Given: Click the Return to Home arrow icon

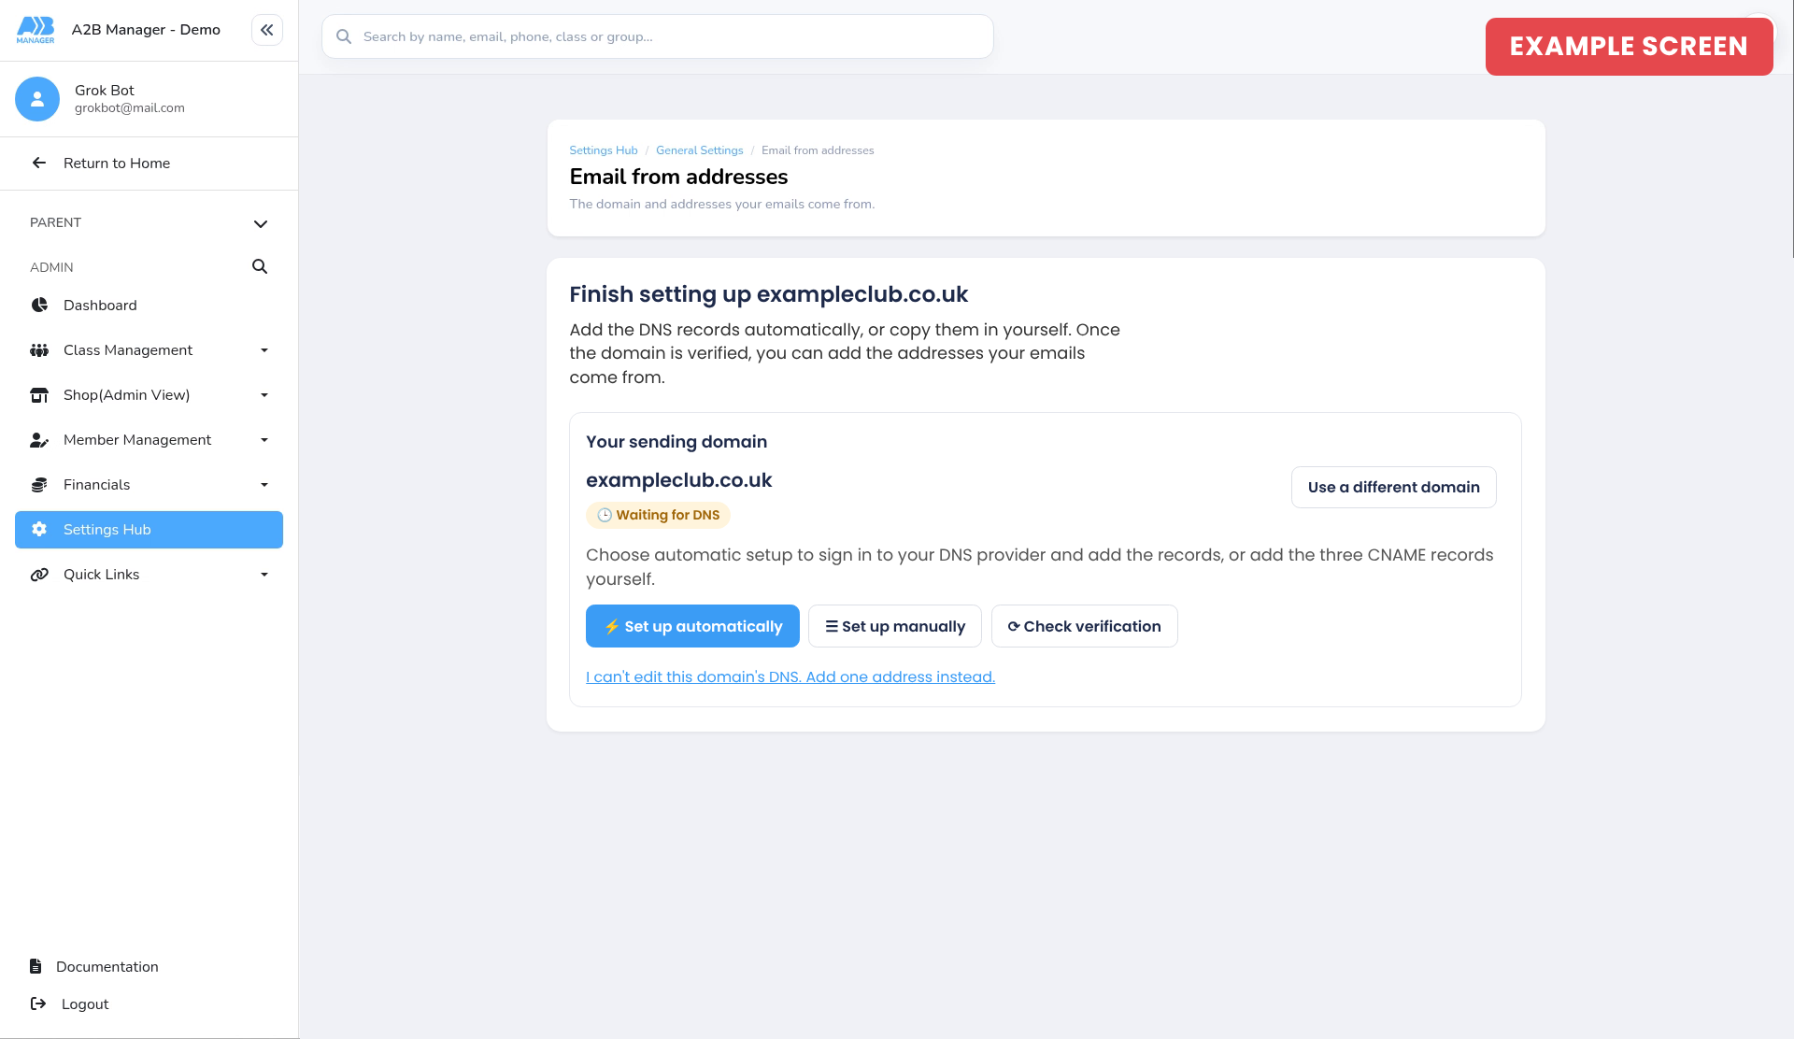Looking at the screenshot, I should 39,164.
